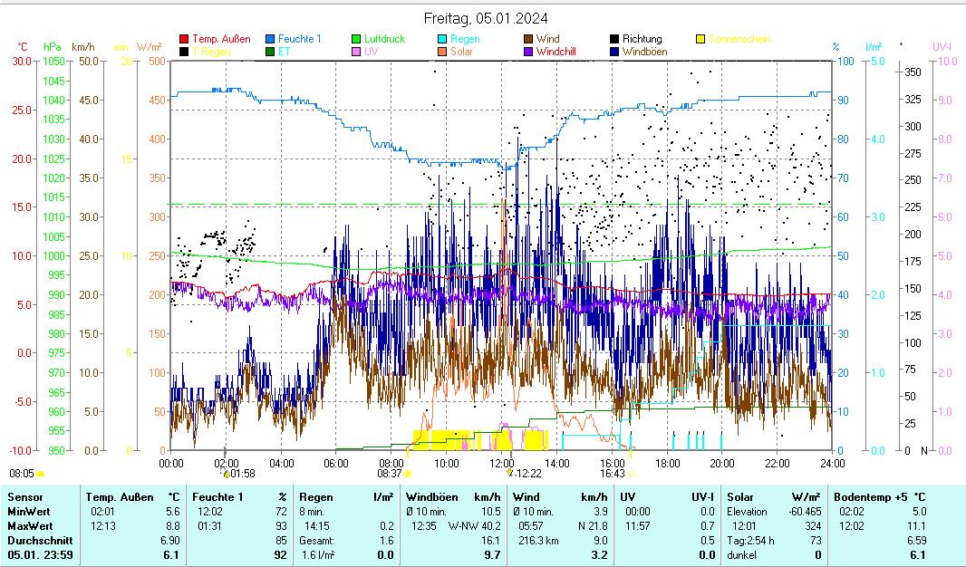This screenshot has width=966, height=567.
Task: Click the dark green ET legend square
Action: click(270, 52)
